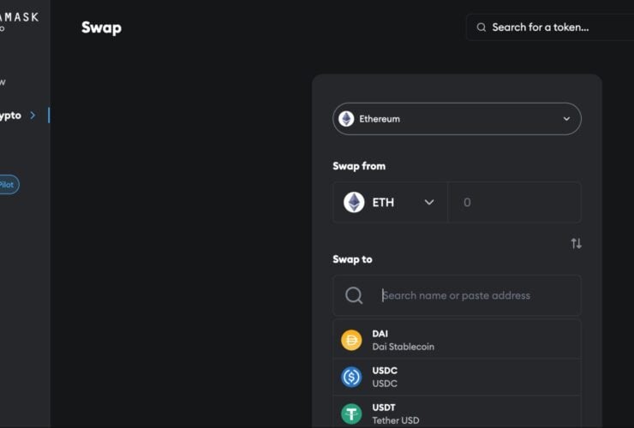Focus the Search for a token field

coord(550,27)
